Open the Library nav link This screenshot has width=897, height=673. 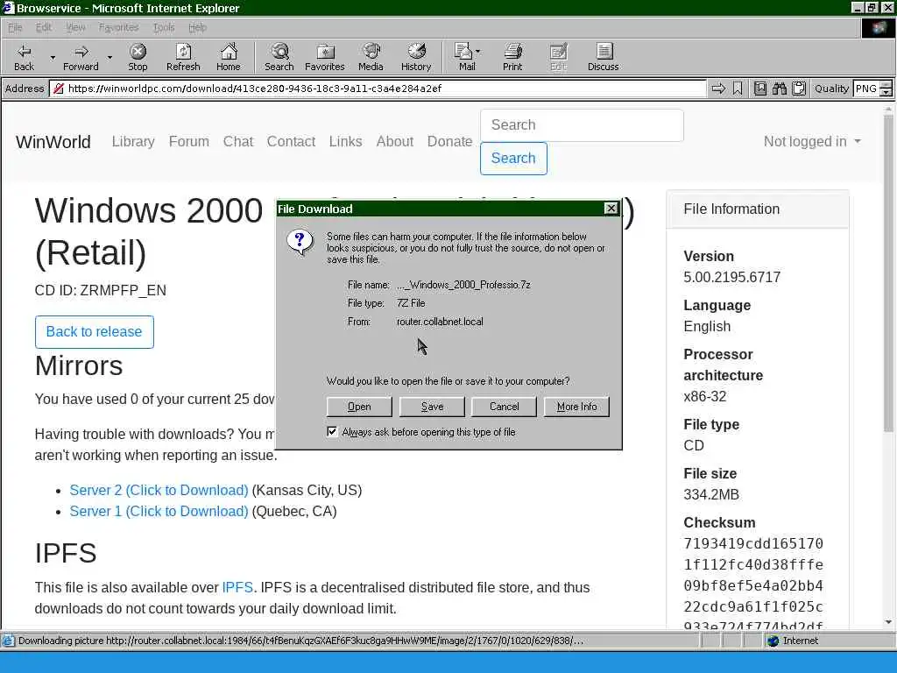[x=133, y=141]
